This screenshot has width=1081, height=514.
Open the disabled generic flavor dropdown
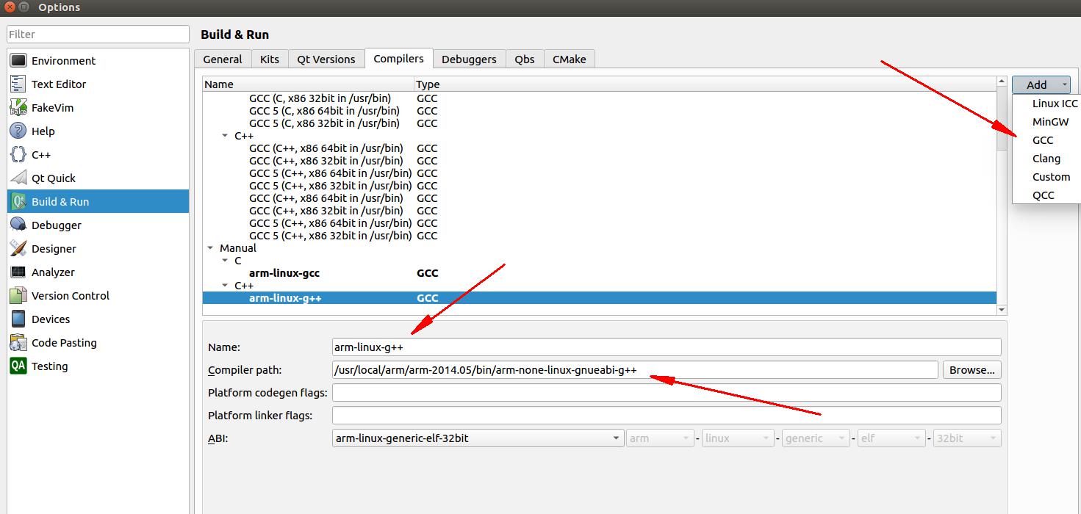[816, 438]
